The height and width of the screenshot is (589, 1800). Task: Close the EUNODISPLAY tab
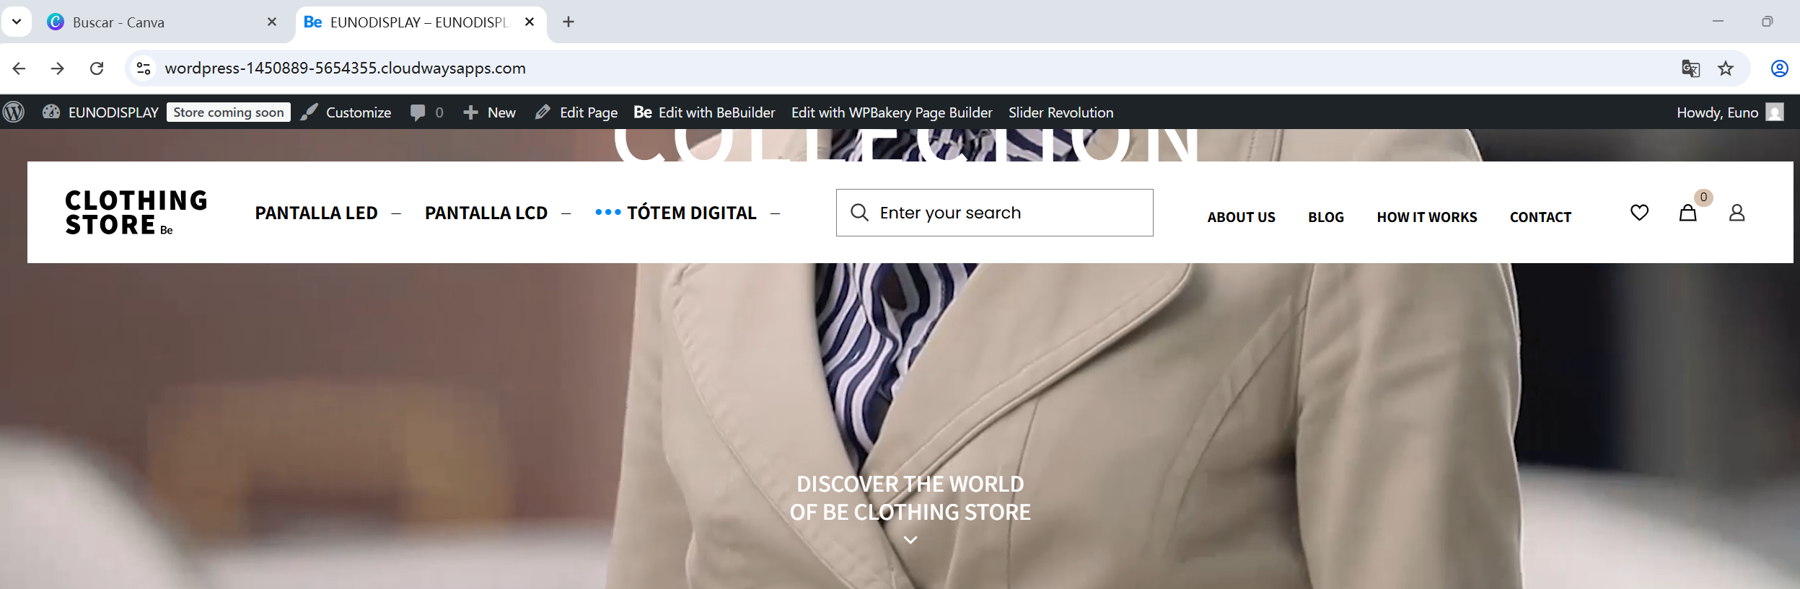click(530, 22)
